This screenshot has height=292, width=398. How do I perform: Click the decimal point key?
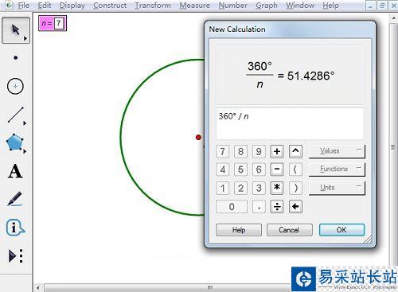coord(259,207)
